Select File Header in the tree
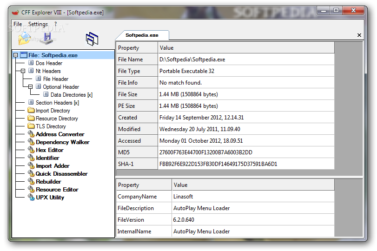 (x=56, y=79)
